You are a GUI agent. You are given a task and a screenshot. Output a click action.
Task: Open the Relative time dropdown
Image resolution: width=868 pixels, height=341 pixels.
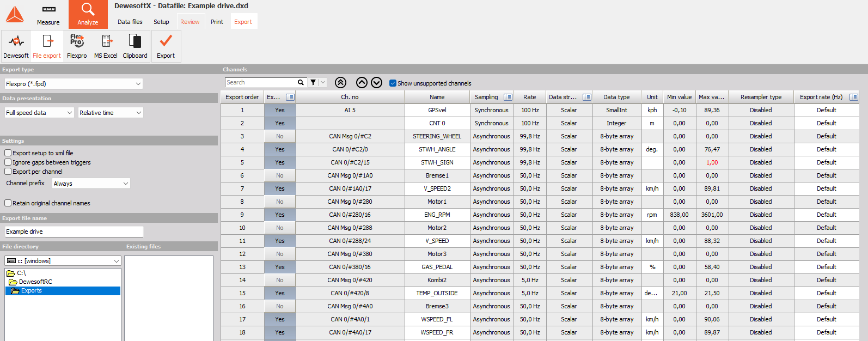111,113
